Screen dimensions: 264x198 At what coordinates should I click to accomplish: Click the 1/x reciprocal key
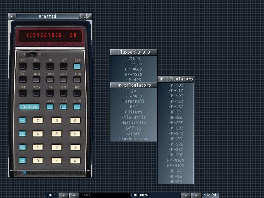[x=23, y=93]
